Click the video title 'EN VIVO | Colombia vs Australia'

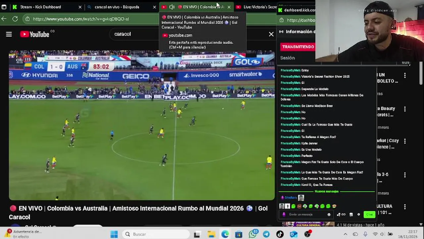pyautogui.click(x=138, y=212)
